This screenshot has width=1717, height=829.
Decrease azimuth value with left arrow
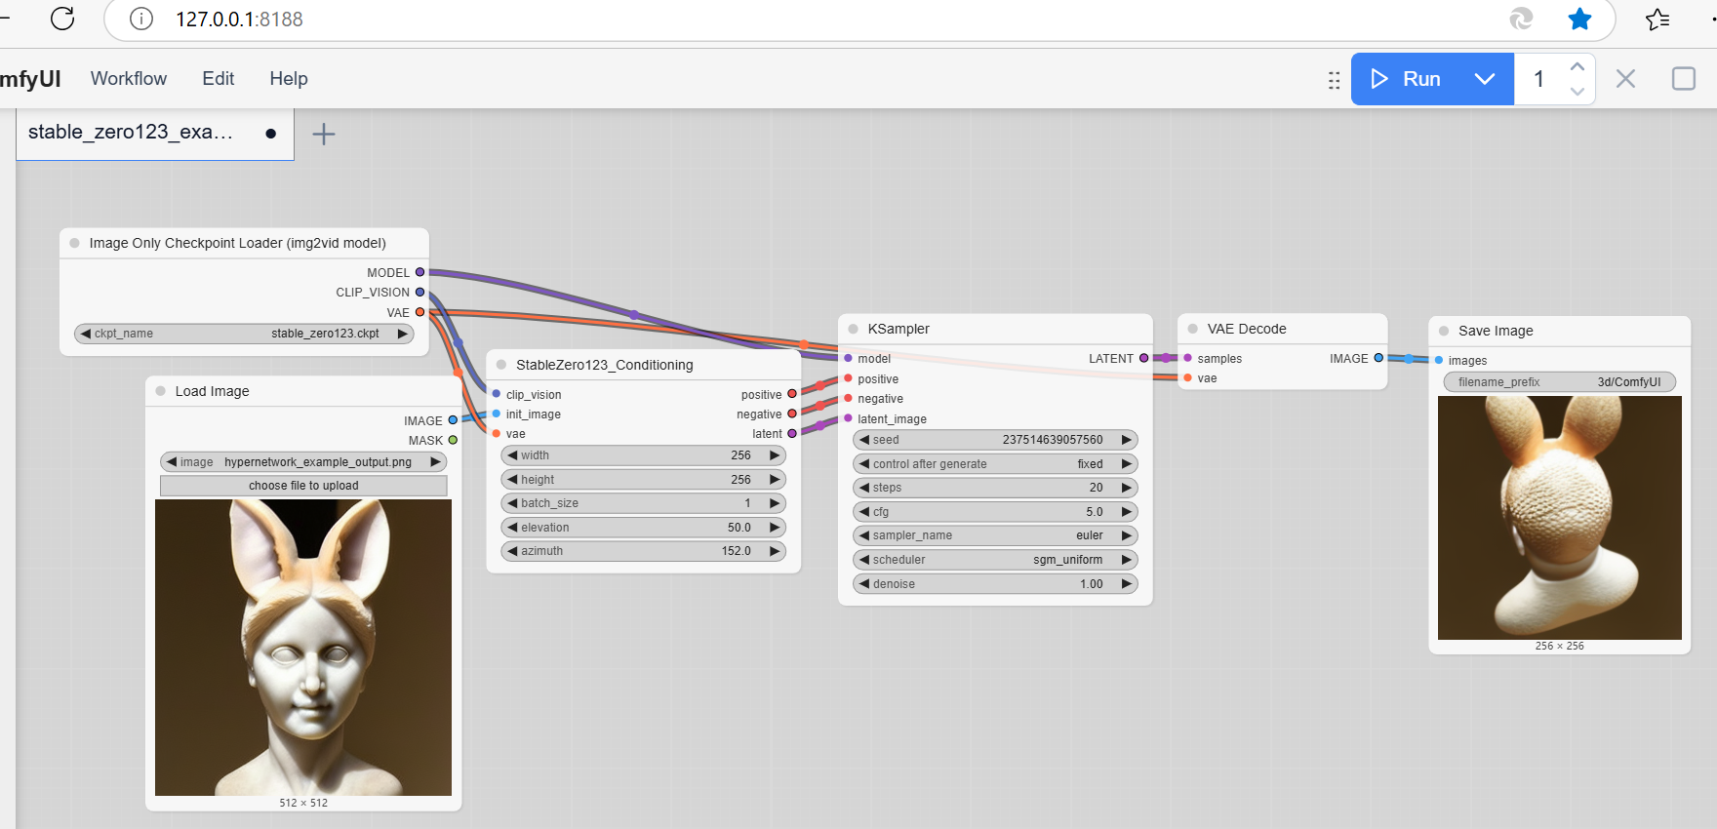(512, 551)
